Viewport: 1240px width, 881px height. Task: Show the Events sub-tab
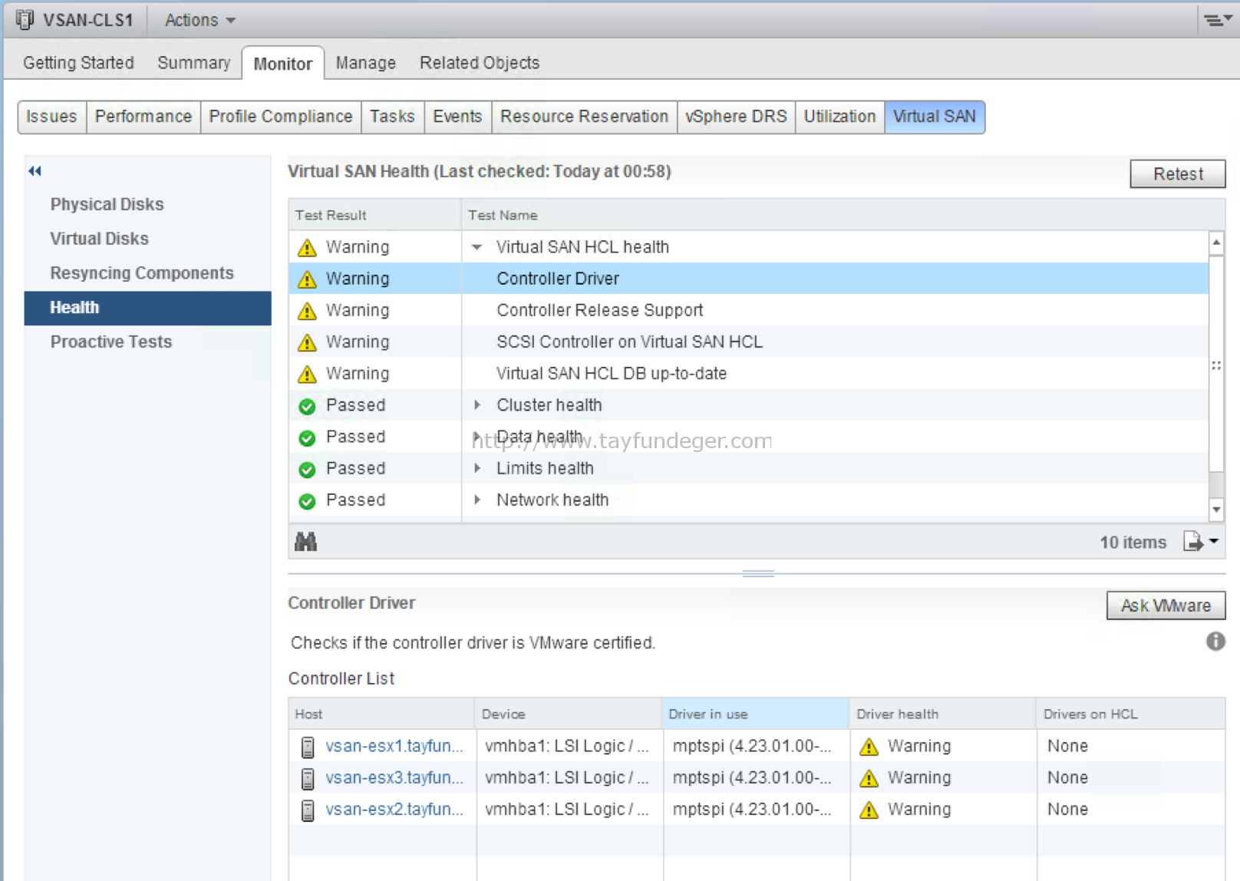tap(457, 117)
